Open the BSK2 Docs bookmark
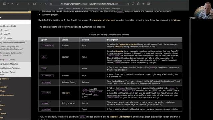Image resolution: width=213 pixels, height=120 pixels. tap(116, 8)
